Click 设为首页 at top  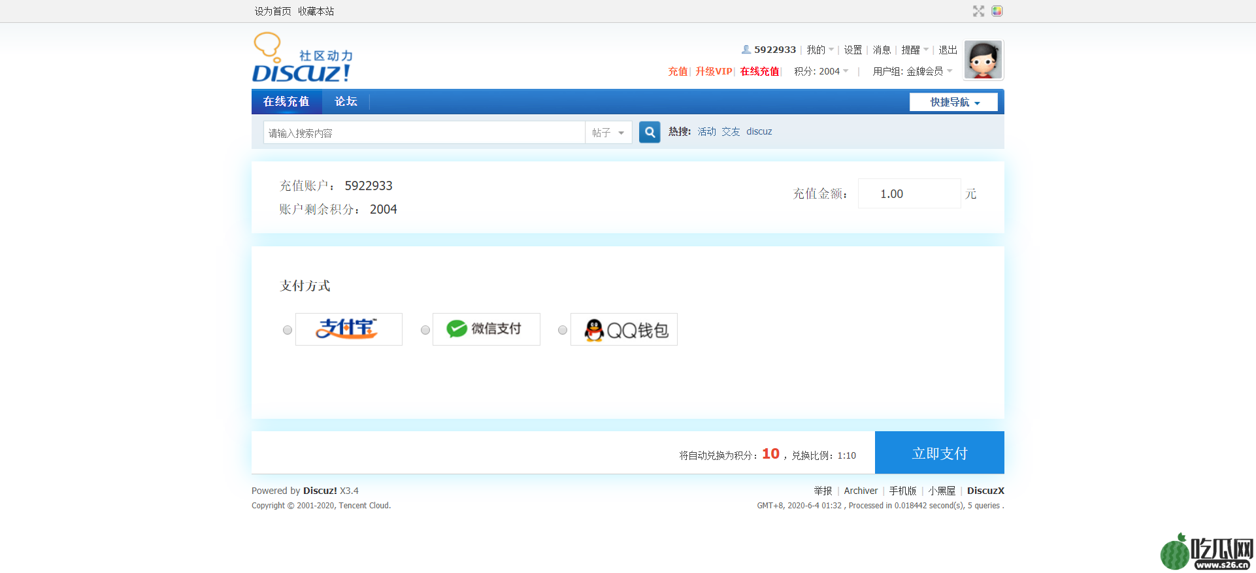tap(273, 11)
